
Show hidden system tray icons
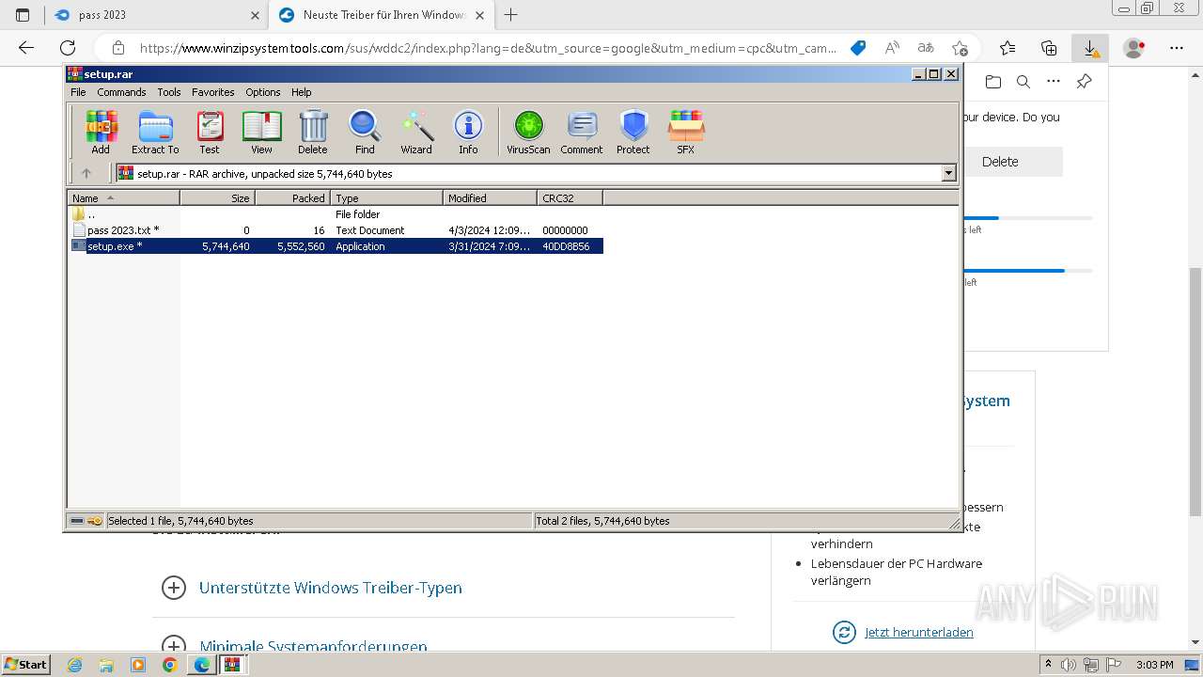pyautogui.click(x=1049, y=665)
